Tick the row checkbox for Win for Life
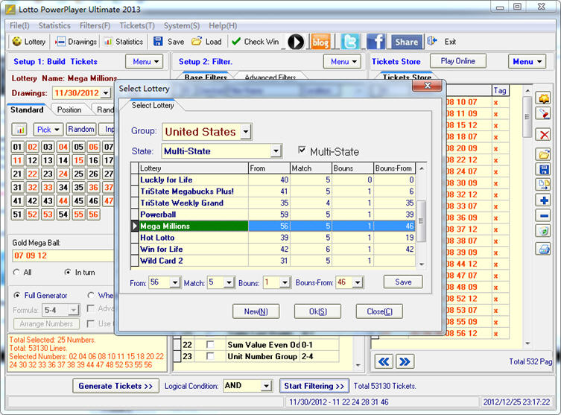Image resolution: width=561 pixels, height=415 pixels. point(135,249)
